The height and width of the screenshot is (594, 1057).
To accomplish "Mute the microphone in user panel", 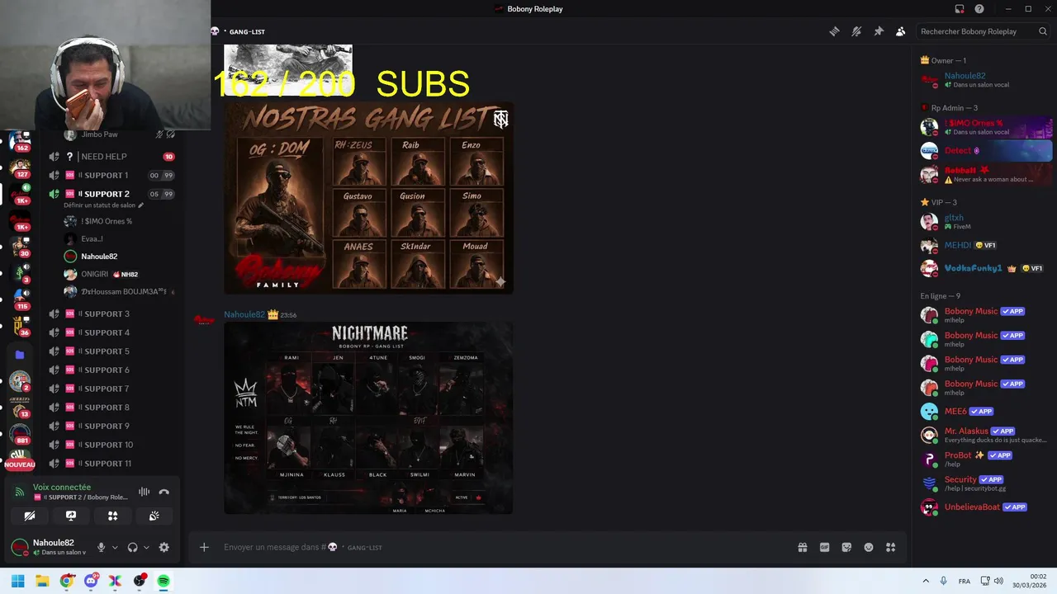I will point(102,547).
